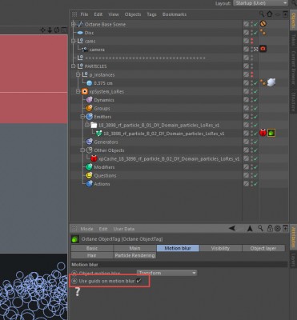Toggle the visibility dots for the cams null
This screenshot has width=297, height=320.
[251, 41]
